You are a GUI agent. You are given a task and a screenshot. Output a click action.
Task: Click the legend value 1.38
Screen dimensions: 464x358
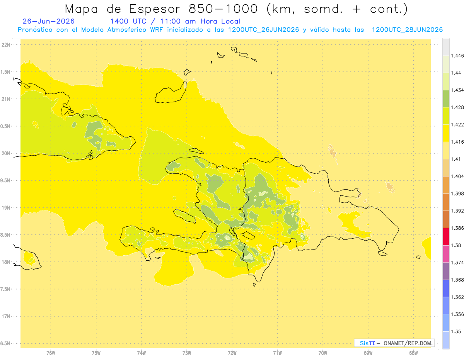[457, 245]
